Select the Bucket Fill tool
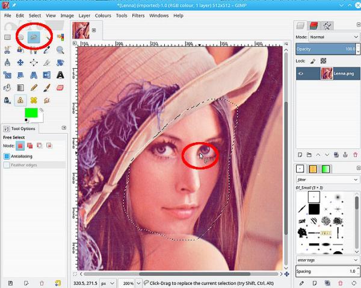 tap(7, 87)
